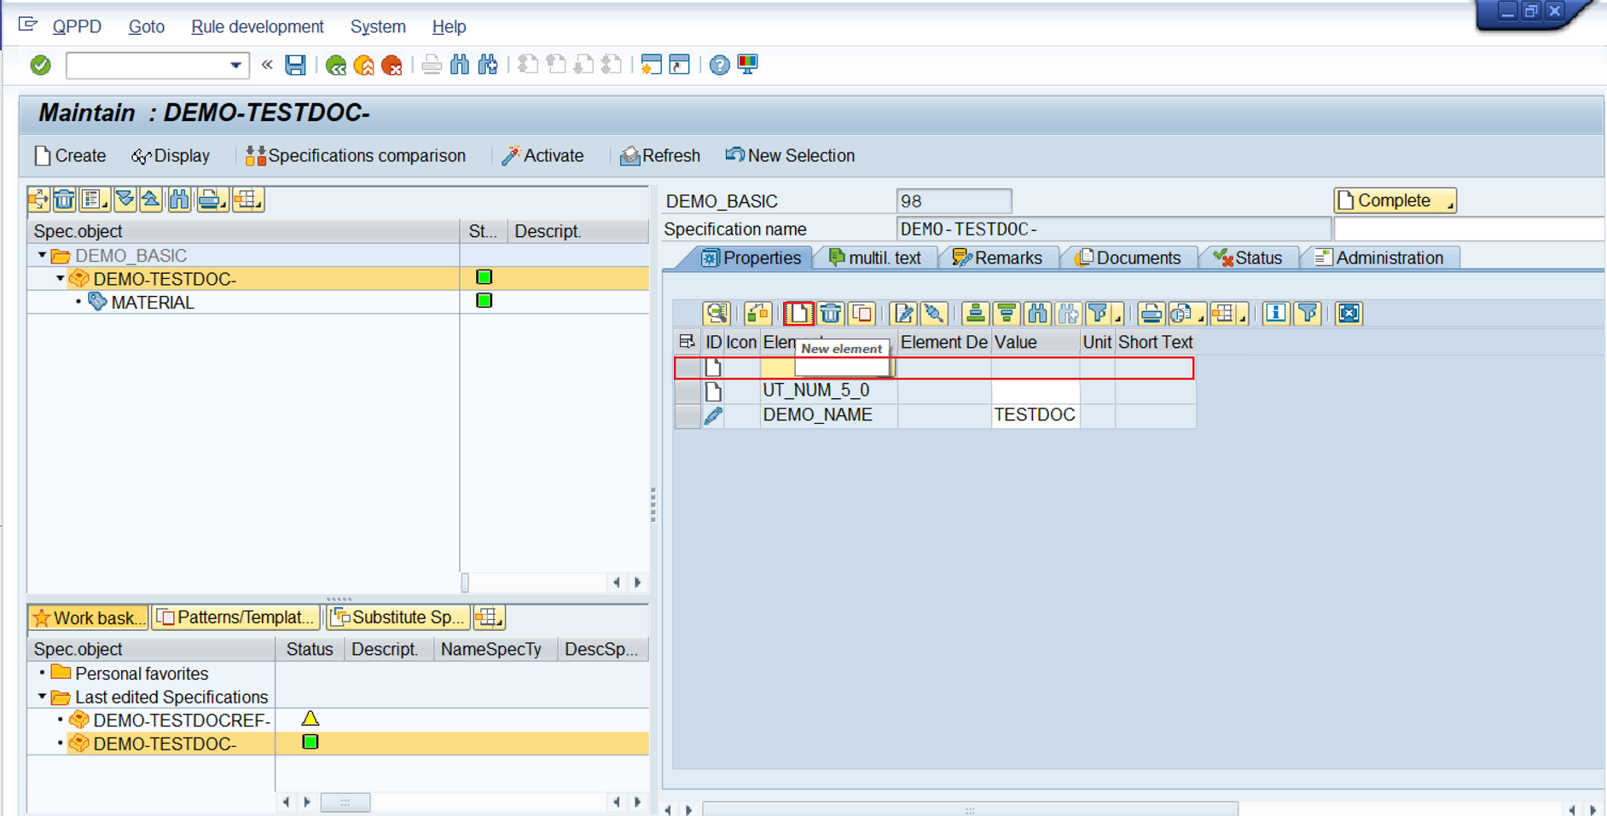
Task: Click the red Cancel icon in toolbar
Action: point(392,65)
